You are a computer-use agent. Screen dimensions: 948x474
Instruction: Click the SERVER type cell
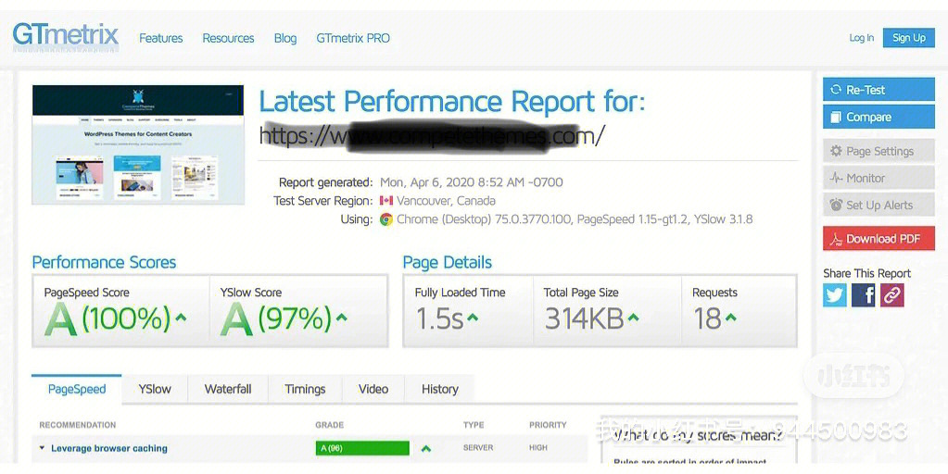[478, 447]
